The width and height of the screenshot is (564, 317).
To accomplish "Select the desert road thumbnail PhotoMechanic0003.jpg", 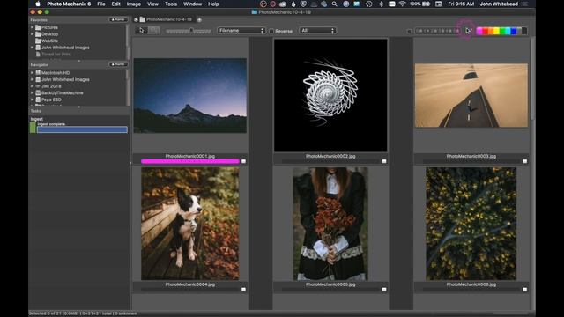I will click(x=471, y=95).
